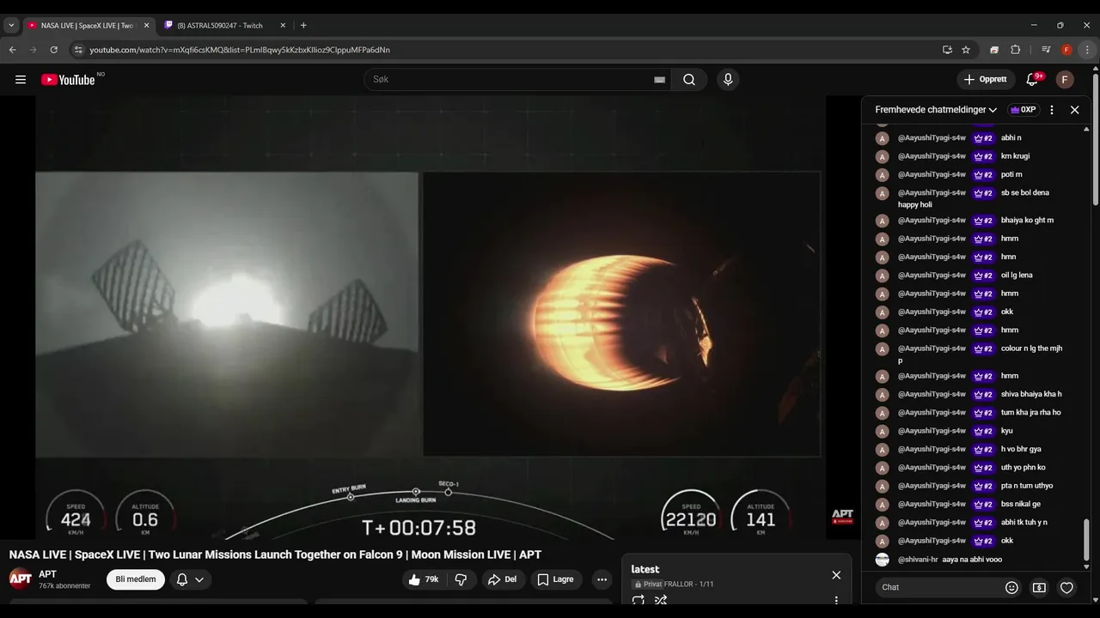This screenshot has height=618, width=1100.
Task: Open the 0XP points badge in chat
Action: 1023,110
